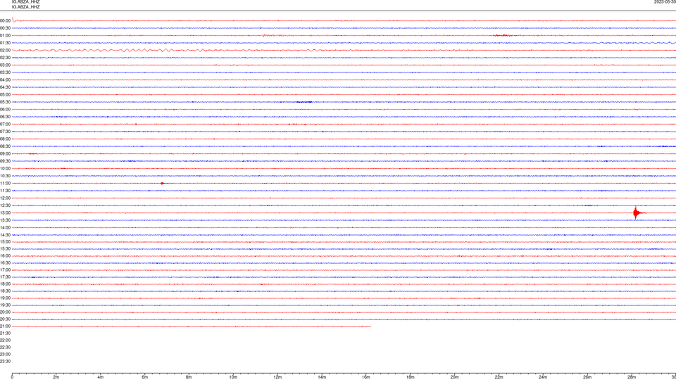Select the 09:00 time label
Image resolution: width=676 pixels, height=380 pixels.
(x=5, y=154)
